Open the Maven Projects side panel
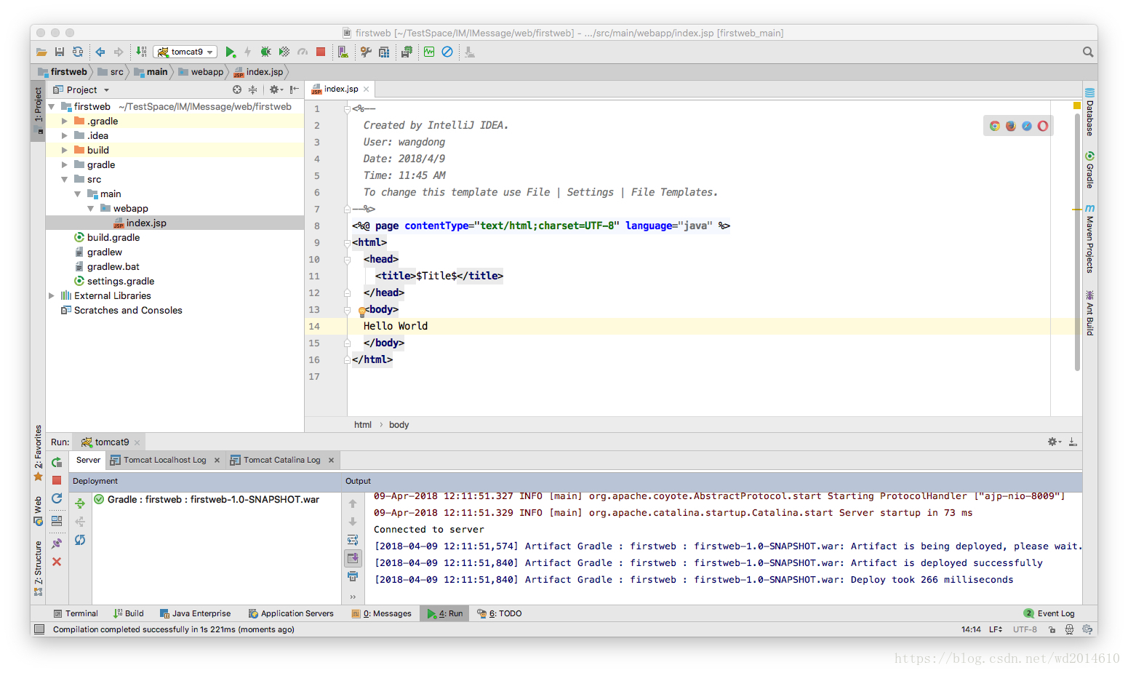The height and width of the screenshot is (673, 1128). (1089, 239)
